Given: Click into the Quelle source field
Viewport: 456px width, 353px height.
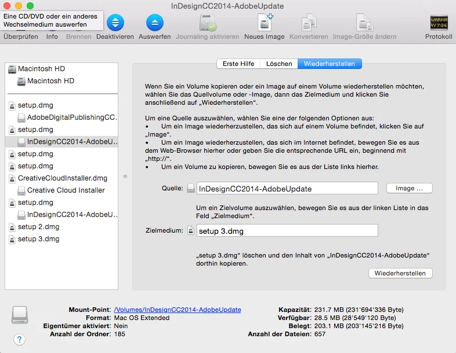Looking at the screenshot, I should [287, 189].
